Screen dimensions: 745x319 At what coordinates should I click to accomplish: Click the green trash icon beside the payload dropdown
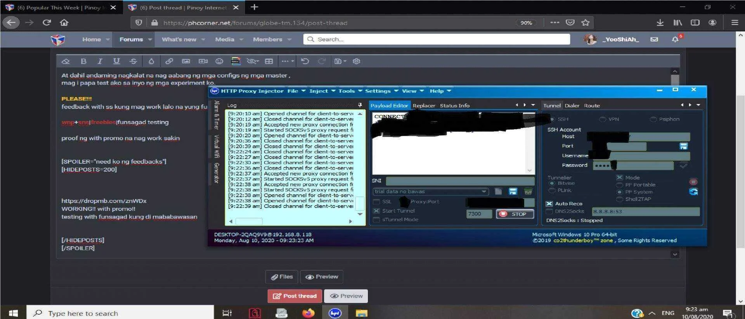tap(528, 191)
